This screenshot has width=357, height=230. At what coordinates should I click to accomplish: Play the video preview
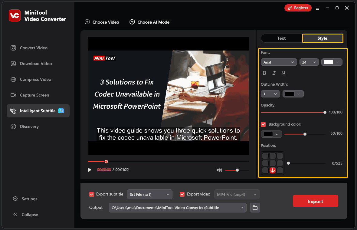pos(90,170)
